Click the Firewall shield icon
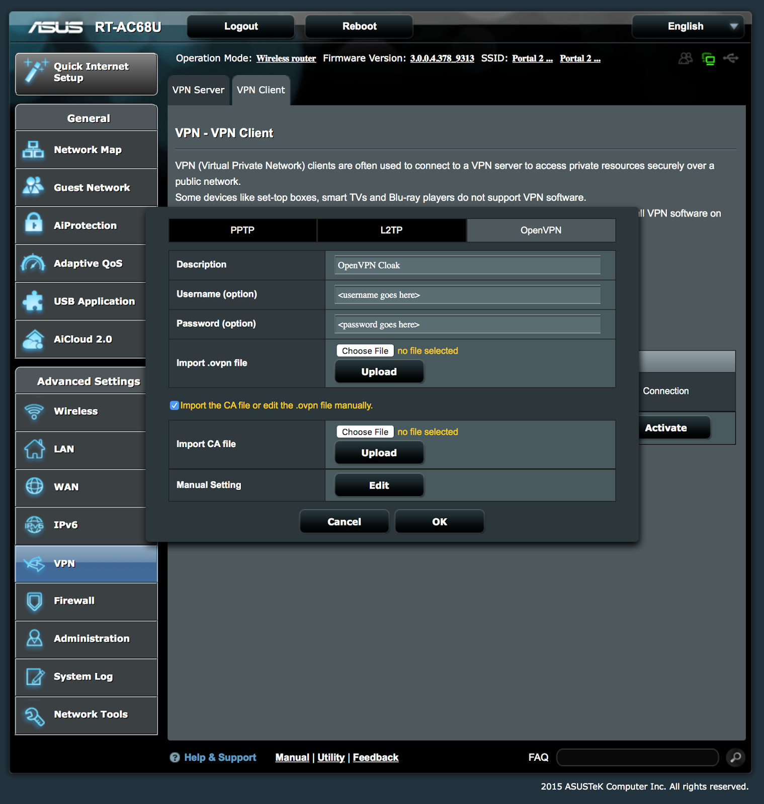Screen dimensions: 764x804 pyautogui.click(x=34, y=601)
